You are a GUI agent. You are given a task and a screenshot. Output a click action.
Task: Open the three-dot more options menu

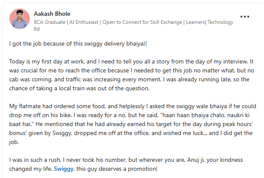[245, 17]
